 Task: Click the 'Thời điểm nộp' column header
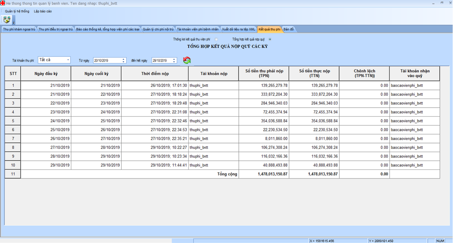pyautogui.click(x=155, y=74)
